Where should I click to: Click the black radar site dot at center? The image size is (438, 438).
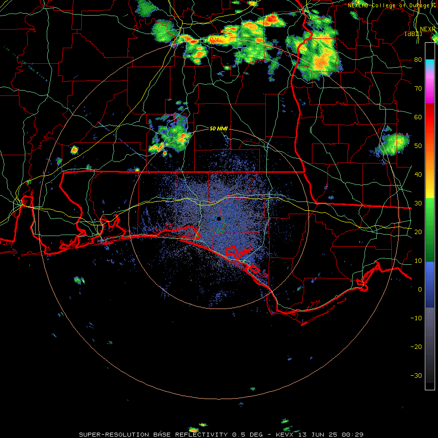coord(219,219)
